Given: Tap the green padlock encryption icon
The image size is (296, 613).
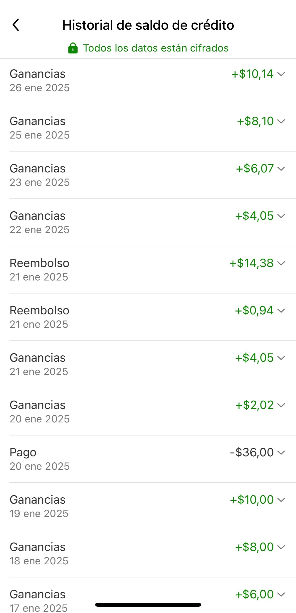Looking at the screenshot, I should (73, 48).
